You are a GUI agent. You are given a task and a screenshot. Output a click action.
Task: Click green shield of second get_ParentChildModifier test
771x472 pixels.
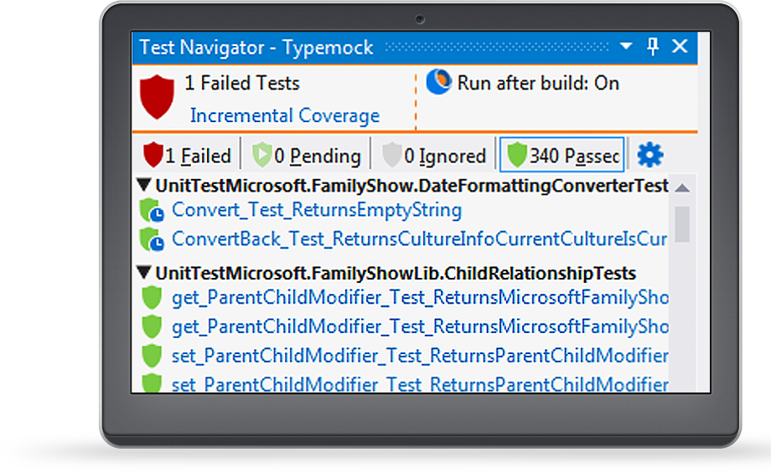[x=152, y=326]
